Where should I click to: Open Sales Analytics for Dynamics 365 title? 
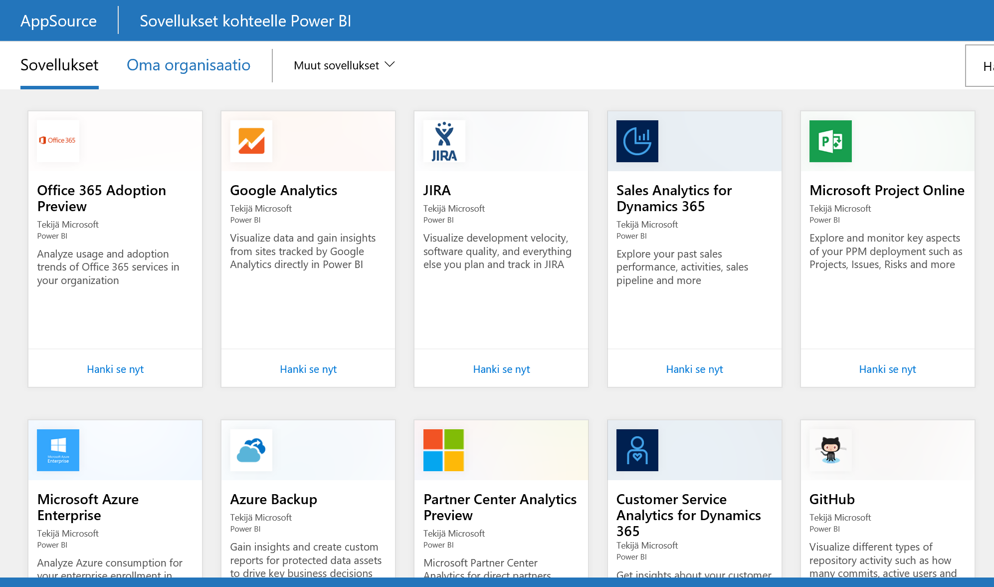(674, 198)
